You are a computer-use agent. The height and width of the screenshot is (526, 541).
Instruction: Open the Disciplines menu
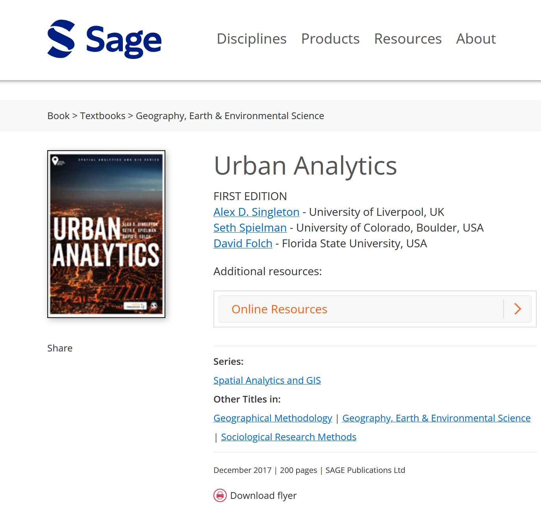pyautogui.click(x=252, y=39)
